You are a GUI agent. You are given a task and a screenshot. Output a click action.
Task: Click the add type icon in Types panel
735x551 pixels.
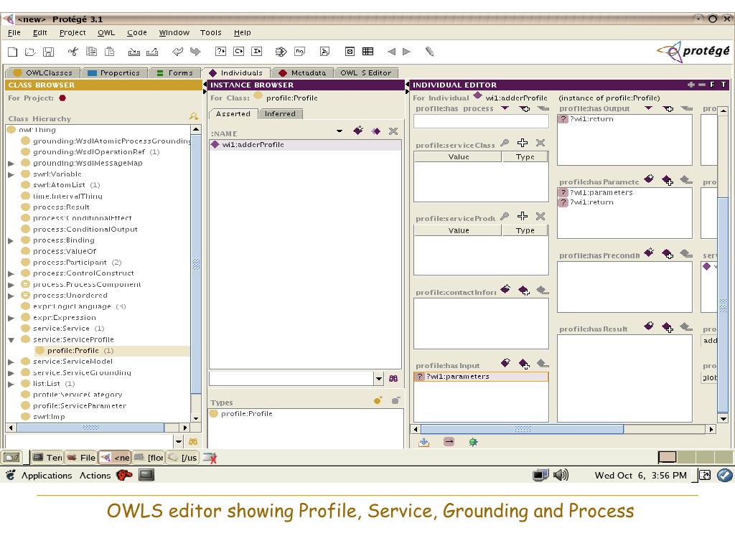pos(378,400)
